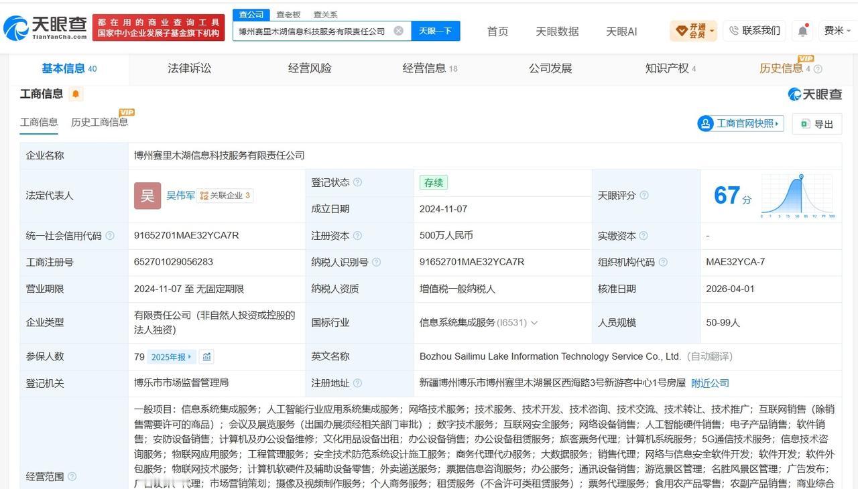Screen dimensions: 858x489
Task: Switch to 查公司 search tab
Action: tap(251, 15)
